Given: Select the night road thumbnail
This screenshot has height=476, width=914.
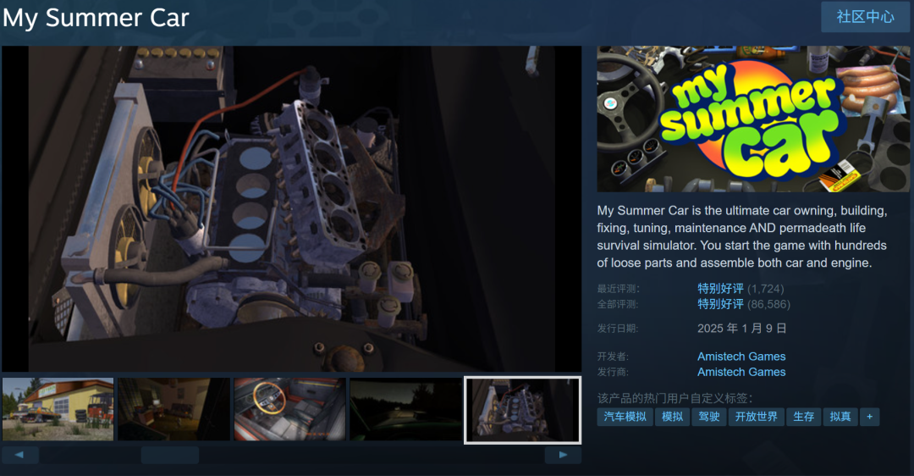Looking at the screenshot, I should pos(405,409).
